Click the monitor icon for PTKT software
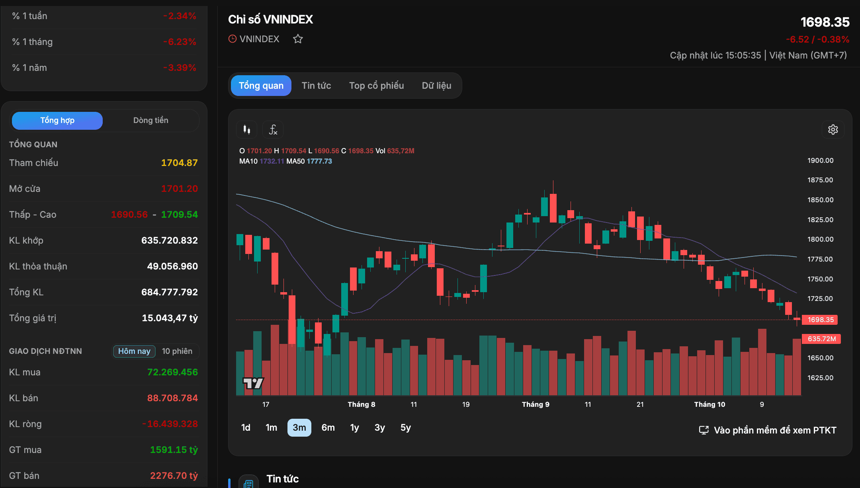 pos(704,430)
